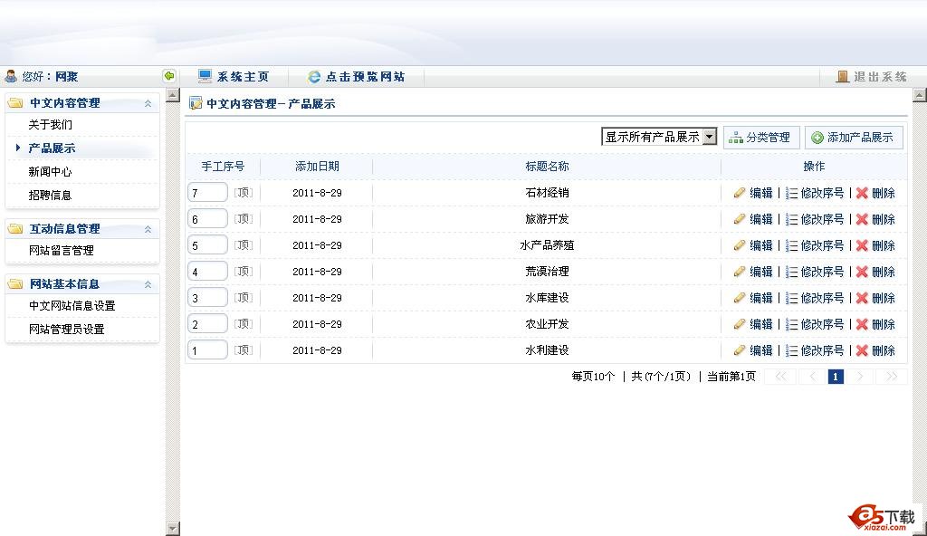Click the monitor icon beside 系统主页
This screenshot has width=927, height=536.
(205, 76)
